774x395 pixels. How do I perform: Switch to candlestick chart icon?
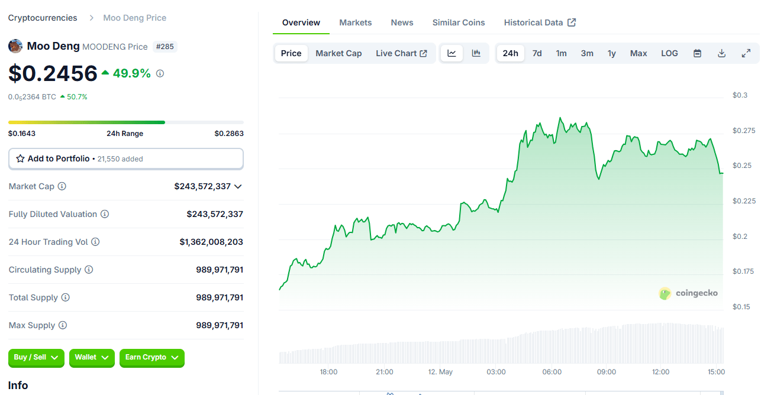pos(476,53)
